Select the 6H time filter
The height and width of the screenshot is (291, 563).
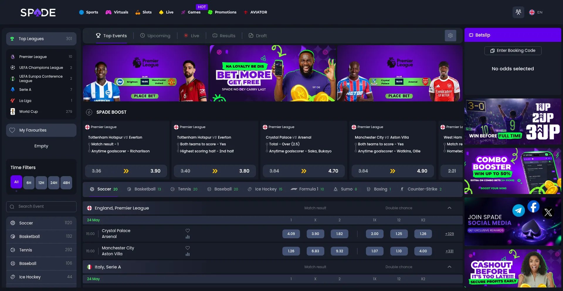coord(29,183)
